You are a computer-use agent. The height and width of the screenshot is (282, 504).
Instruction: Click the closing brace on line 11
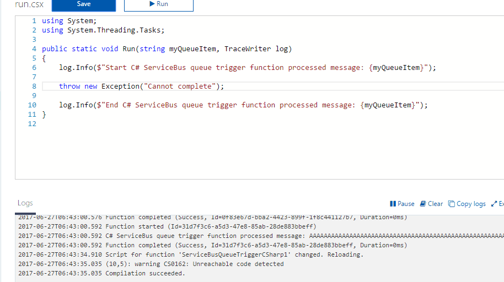click(x=44, y=115)
